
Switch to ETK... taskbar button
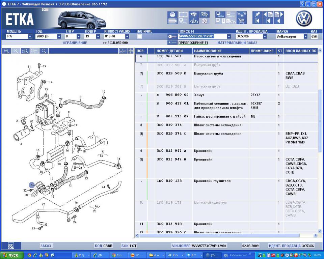[x=212, y=255]
